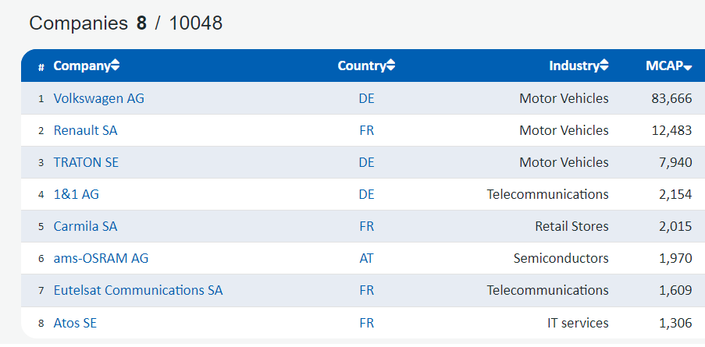The image size is (705, 347).
Task: Toggle MCAP descending sort arrow
Action: point(688,67)
